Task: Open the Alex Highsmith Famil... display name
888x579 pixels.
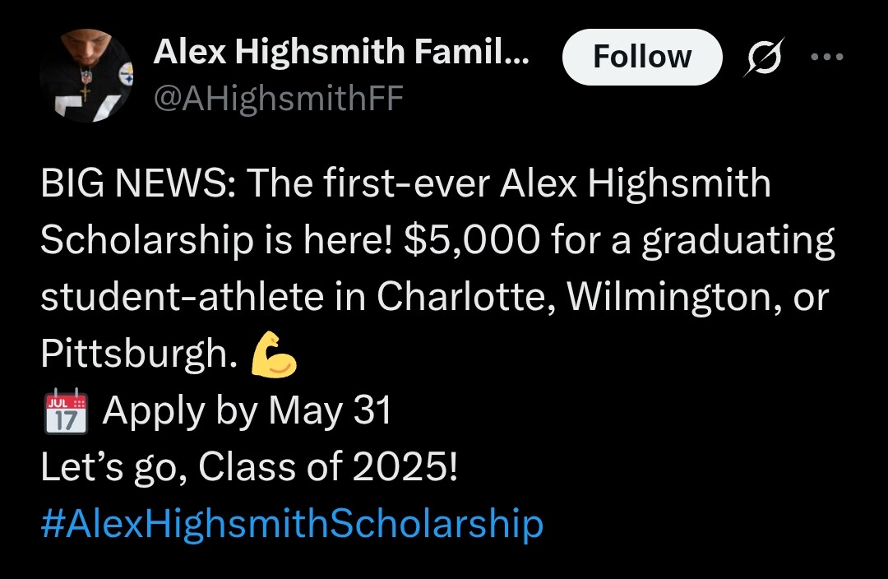Action: pos(341,52)
